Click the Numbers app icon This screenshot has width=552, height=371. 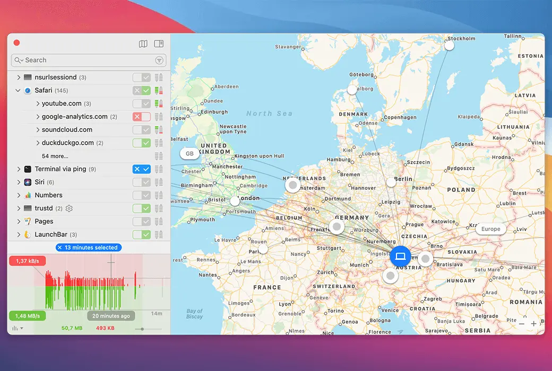[28, 195]
